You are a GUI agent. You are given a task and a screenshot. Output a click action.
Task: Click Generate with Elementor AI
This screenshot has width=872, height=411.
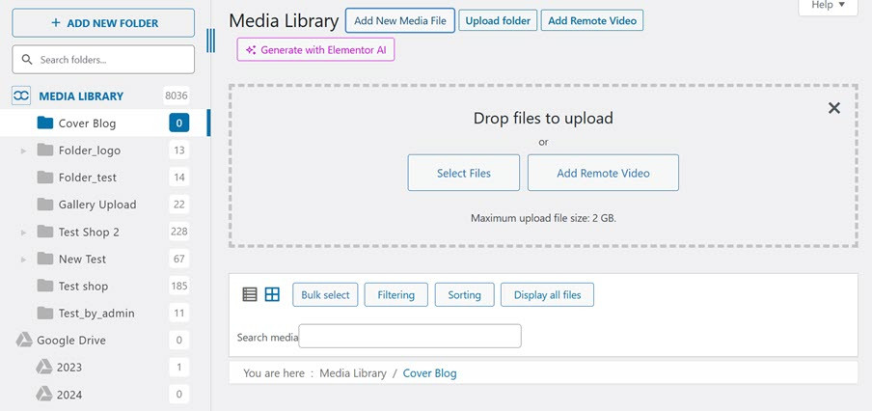315,50
